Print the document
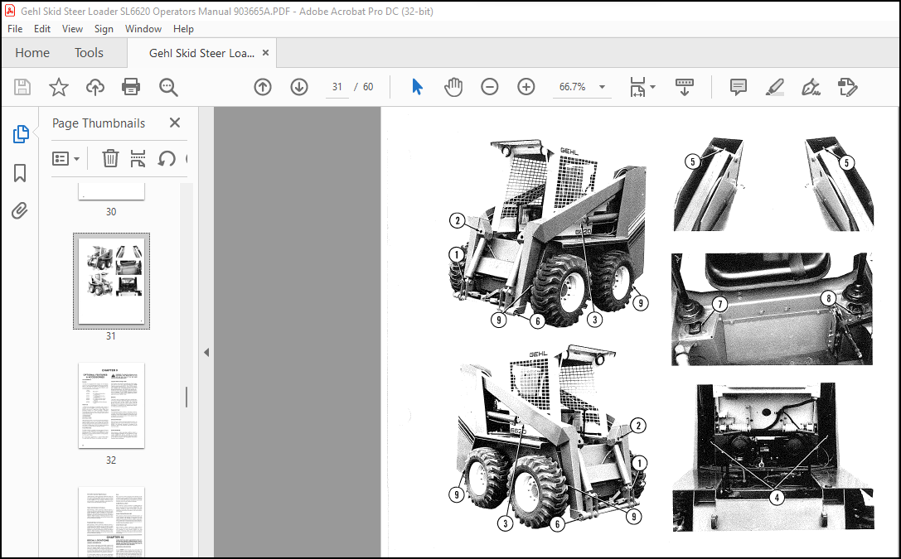This screenshot has height=559, width=901. coord(131,87)
